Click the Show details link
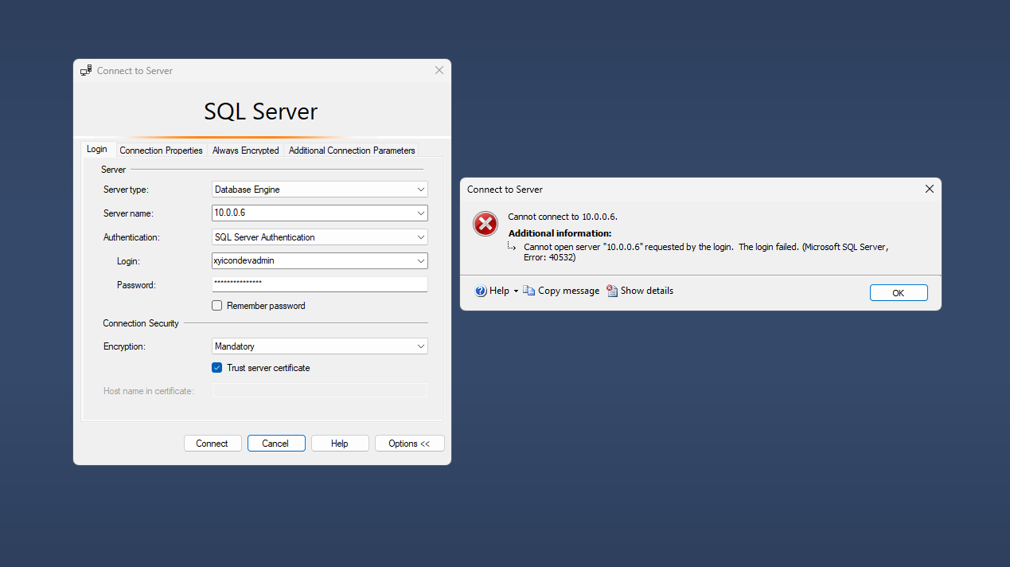Image resolution: width=1010 pixels, height=567 pixels. coord(646,291)
